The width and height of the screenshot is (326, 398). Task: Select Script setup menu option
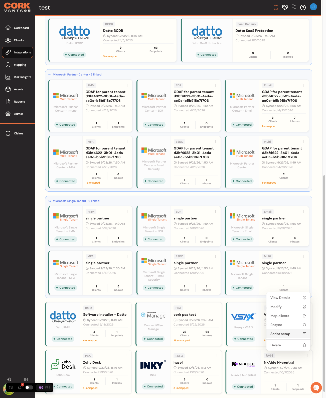click(x=288, y=334)
